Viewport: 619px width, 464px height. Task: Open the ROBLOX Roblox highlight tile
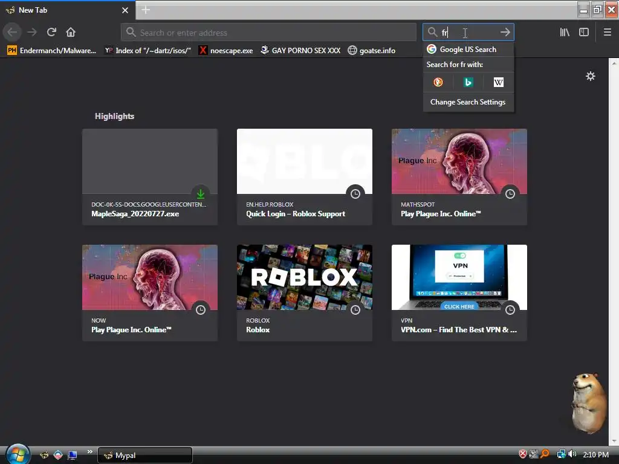305,293
